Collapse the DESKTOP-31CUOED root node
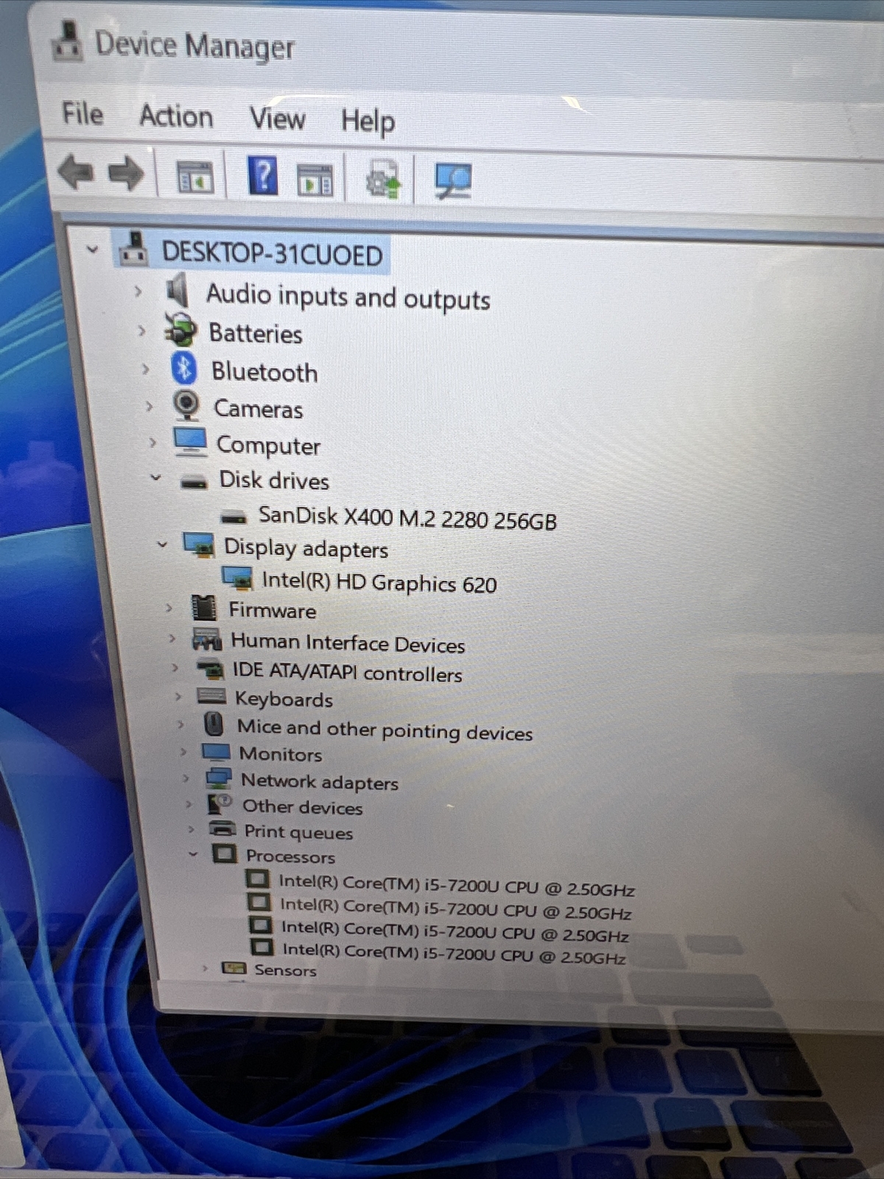884x1179 pixels. click(92, 249)
